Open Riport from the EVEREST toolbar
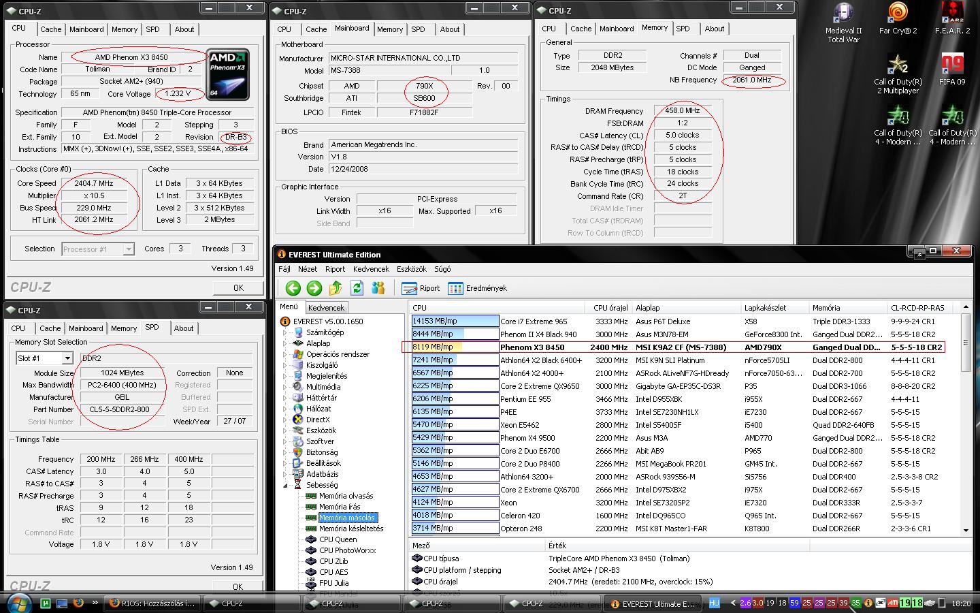The image size is (980, 613). coord(421,288)
